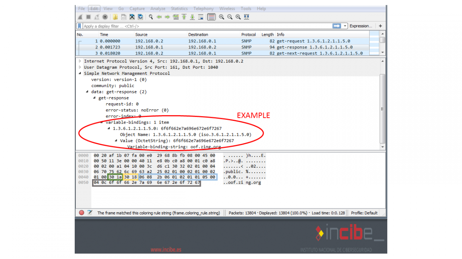Click the display filter input field
This screenshot has width=462, height=259.
[x=204, y=26]
